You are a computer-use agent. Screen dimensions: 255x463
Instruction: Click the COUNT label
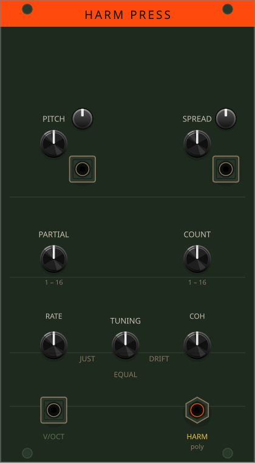coord(197,235)
